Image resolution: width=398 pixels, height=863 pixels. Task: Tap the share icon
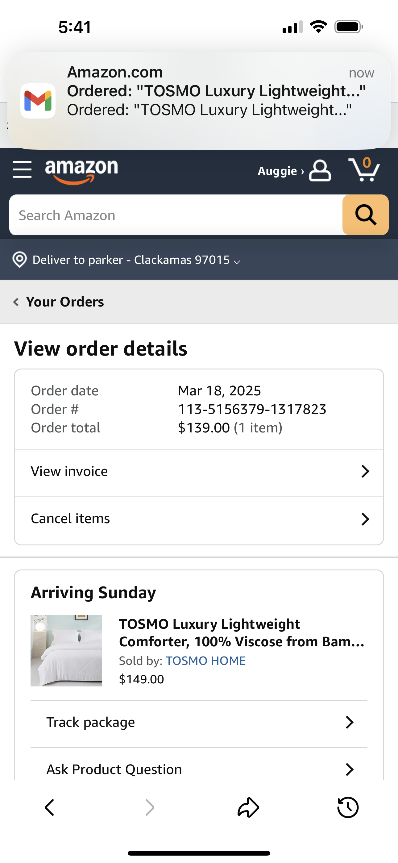coord(248,807)
